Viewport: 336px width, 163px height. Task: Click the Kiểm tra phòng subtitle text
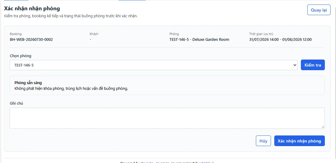coord(71,16)
